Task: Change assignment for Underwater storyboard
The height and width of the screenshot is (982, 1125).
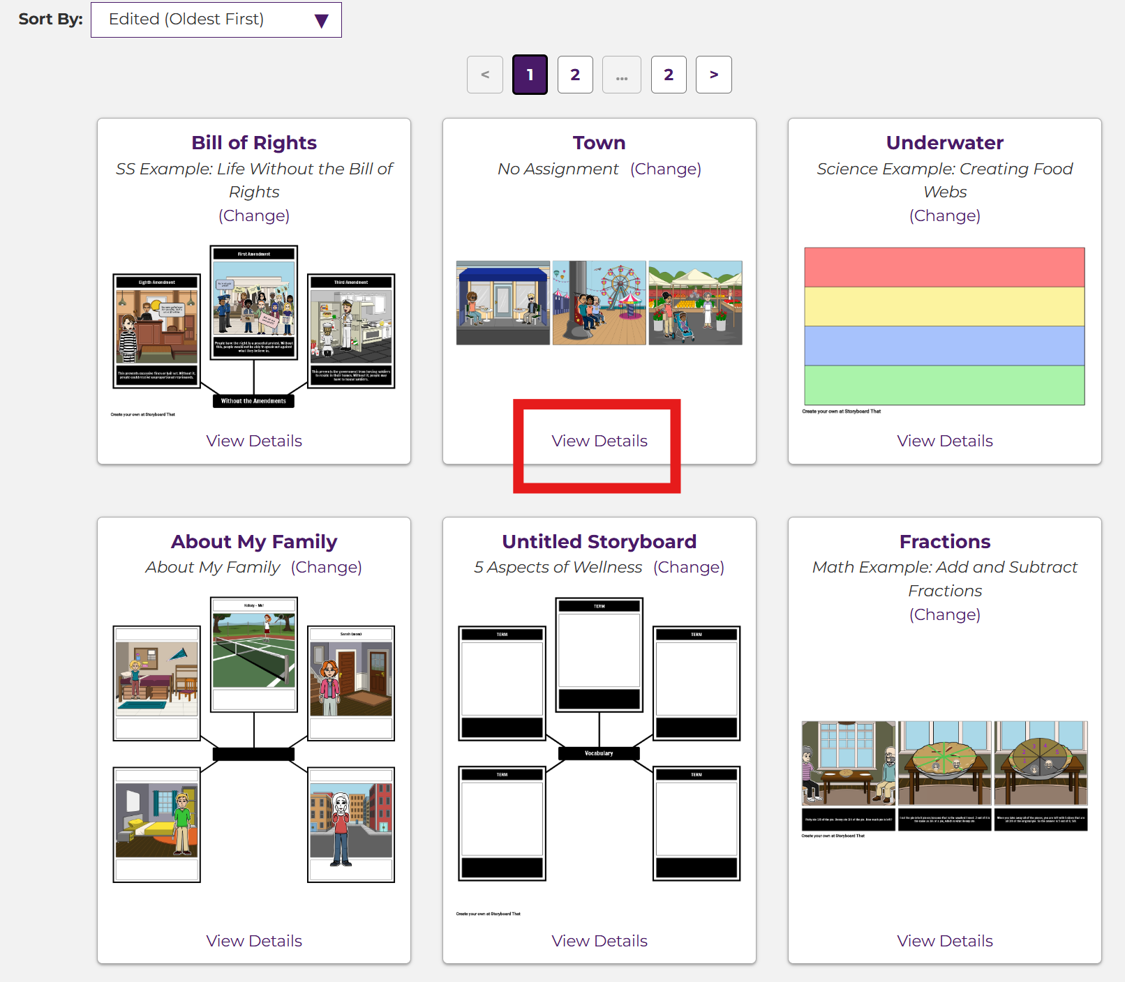Action: pyautogui.click(x=945, y=216)
